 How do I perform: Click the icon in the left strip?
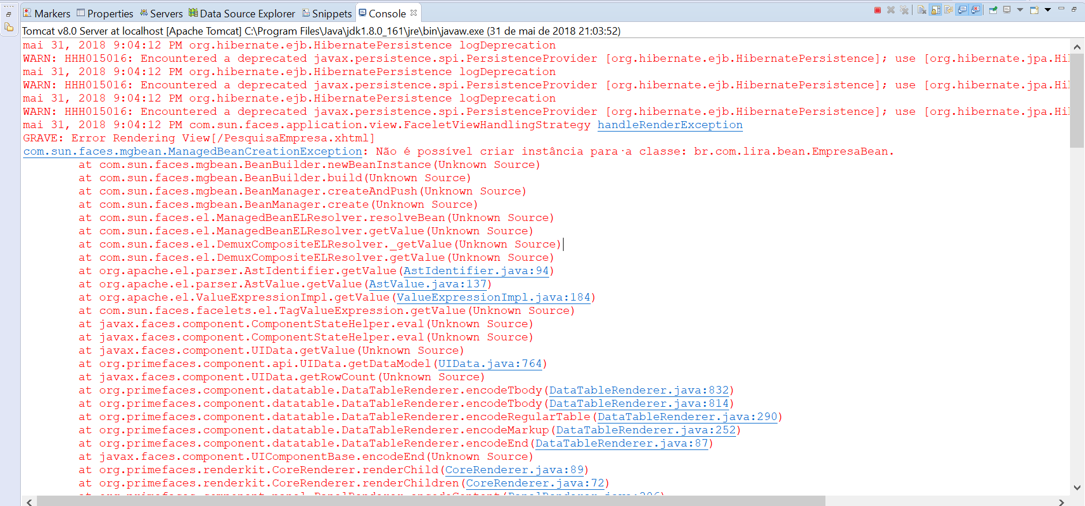(9, 27)
